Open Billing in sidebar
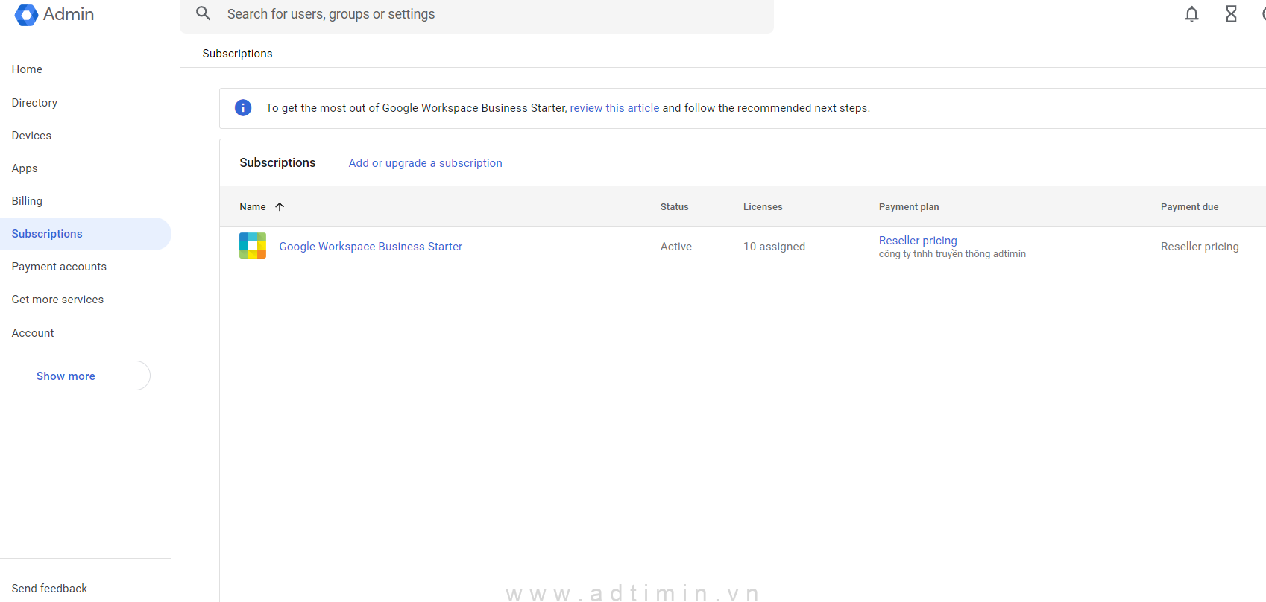Viewport: 1266px width, 602px height. [27, 201]
